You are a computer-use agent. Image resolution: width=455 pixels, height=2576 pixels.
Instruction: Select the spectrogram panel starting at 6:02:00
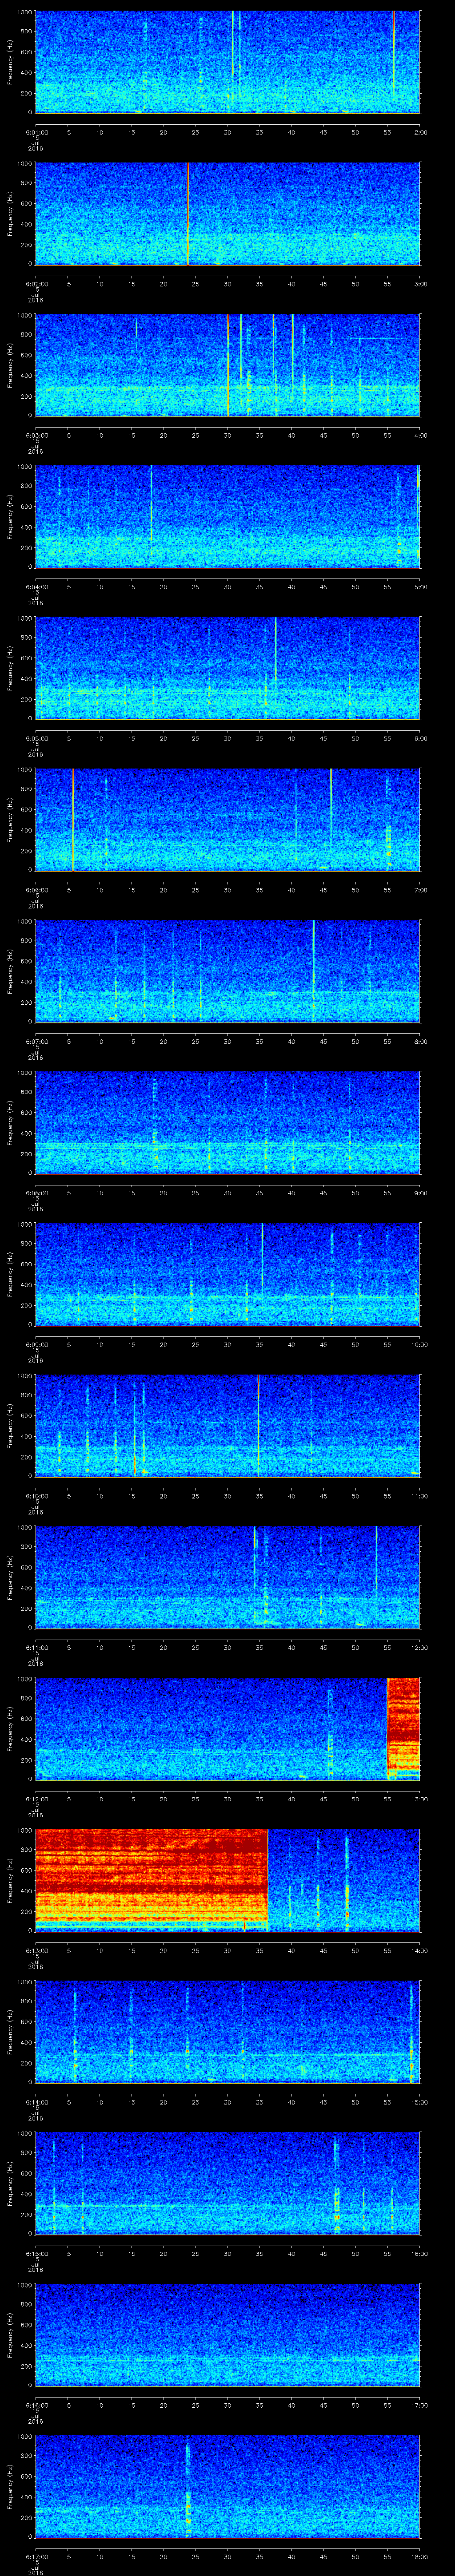click(227, 213)
